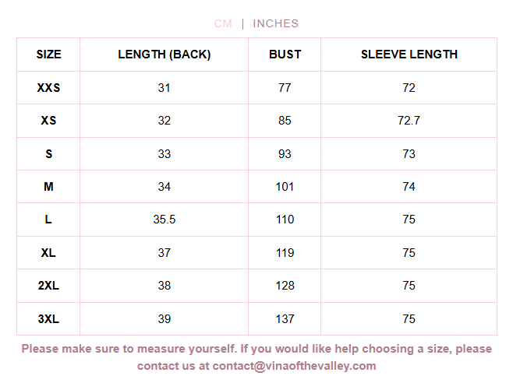Click the BUST column header
The width and height of the screenshot is (513, 383).
285,54
